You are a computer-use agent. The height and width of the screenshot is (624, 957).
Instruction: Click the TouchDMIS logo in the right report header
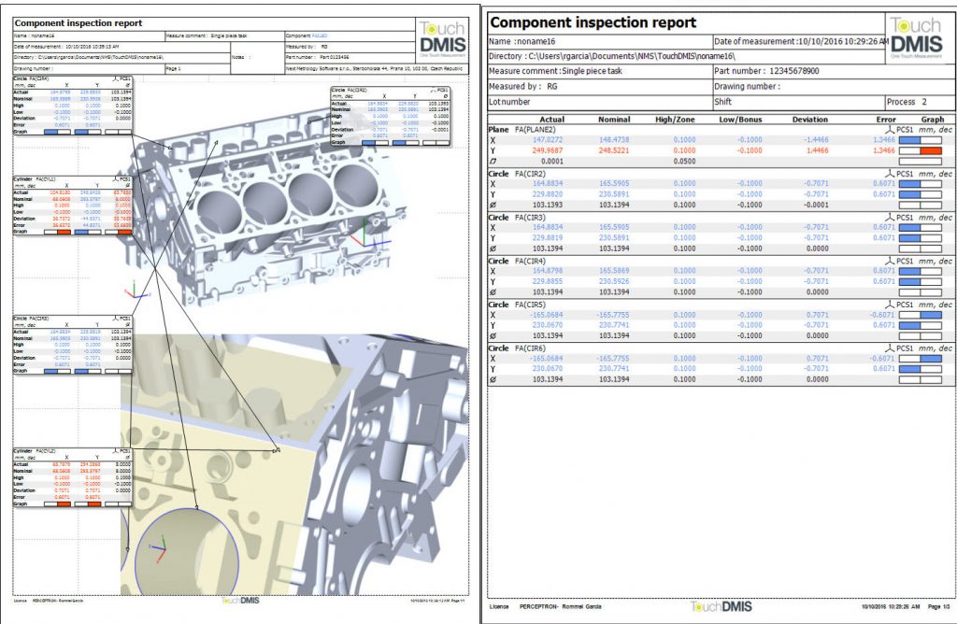click(916, 36)
